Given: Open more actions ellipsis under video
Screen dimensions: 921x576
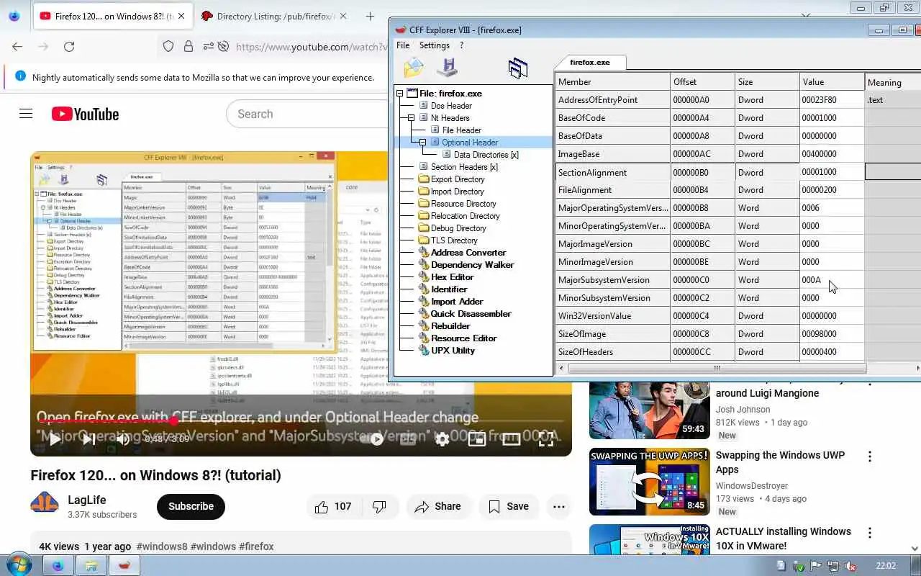Looking at the screenshot, I should click(x=559, y=506).
